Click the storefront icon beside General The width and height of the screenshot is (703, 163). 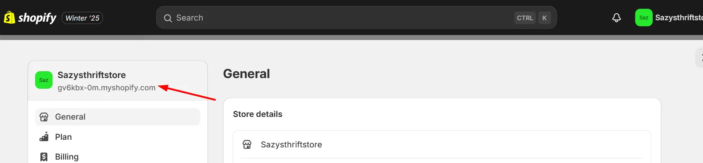point(44,117)
